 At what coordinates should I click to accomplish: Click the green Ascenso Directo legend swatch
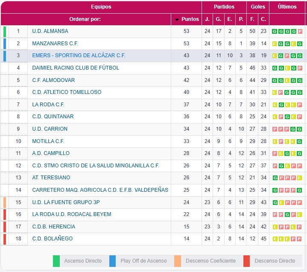click(56, 261)
